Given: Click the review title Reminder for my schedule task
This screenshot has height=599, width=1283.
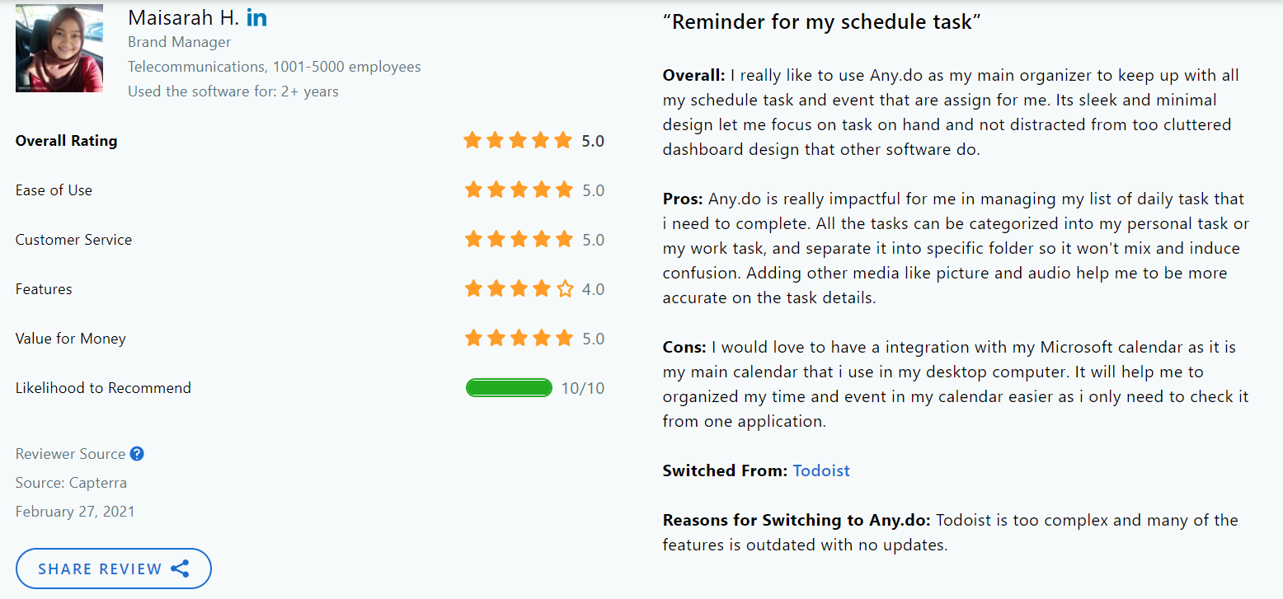Looking at the screenshot, I should 820,21.
